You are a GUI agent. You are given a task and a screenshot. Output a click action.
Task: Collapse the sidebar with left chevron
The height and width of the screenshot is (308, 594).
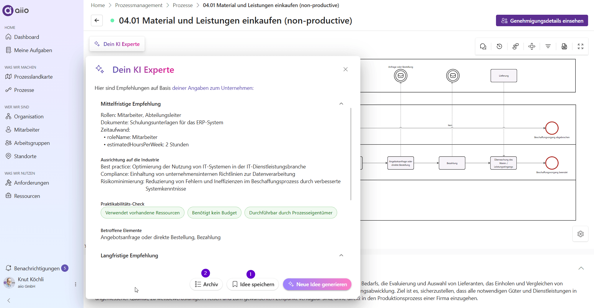pyautogui.click(x=9, y=300)
